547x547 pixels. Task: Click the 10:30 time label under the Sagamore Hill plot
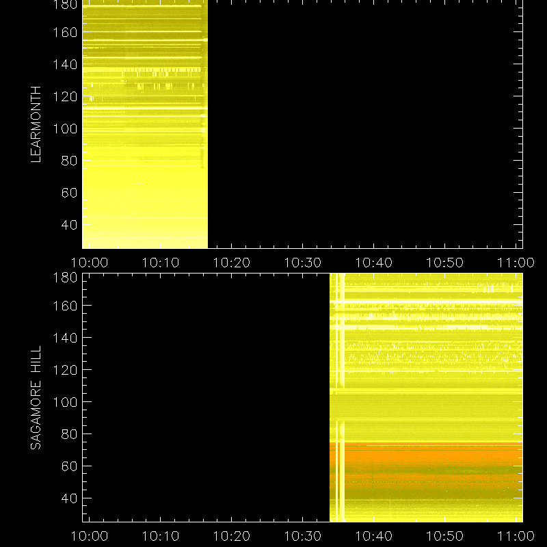tap(302, 536)
